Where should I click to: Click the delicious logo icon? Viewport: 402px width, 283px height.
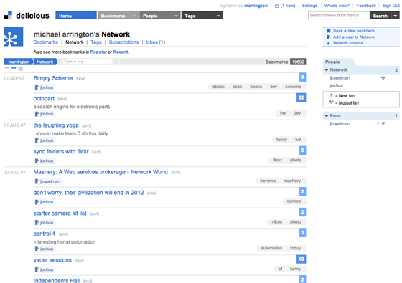(8, 15)
